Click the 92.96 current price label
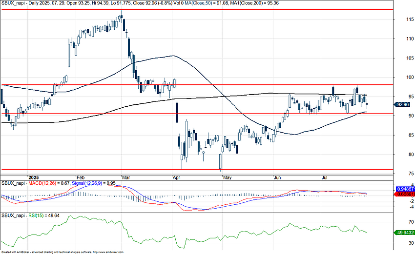 tap(404, 105)
